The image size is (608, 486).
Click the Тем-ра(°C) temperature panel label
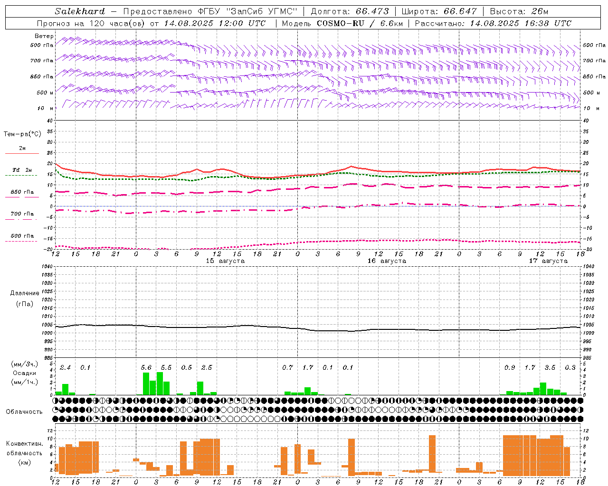pyautogui.click(x=22, y=134)
